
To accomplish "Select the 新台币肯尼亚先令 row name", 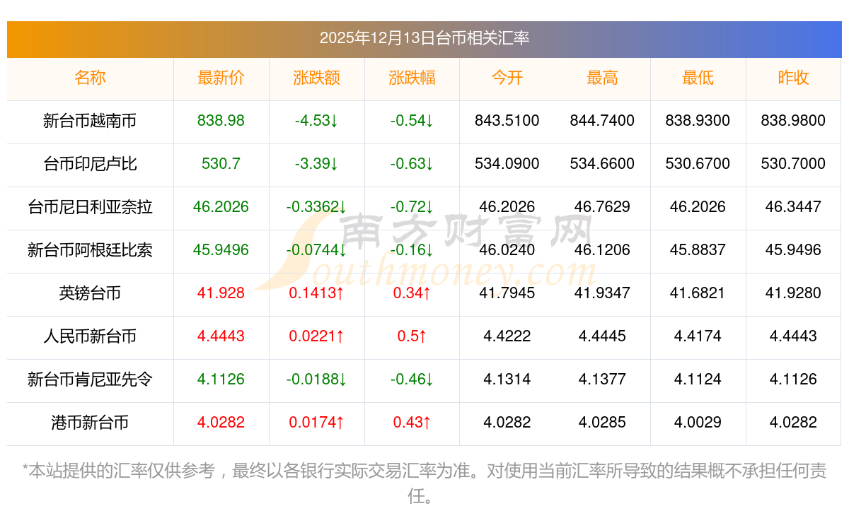I will [90, 379].
